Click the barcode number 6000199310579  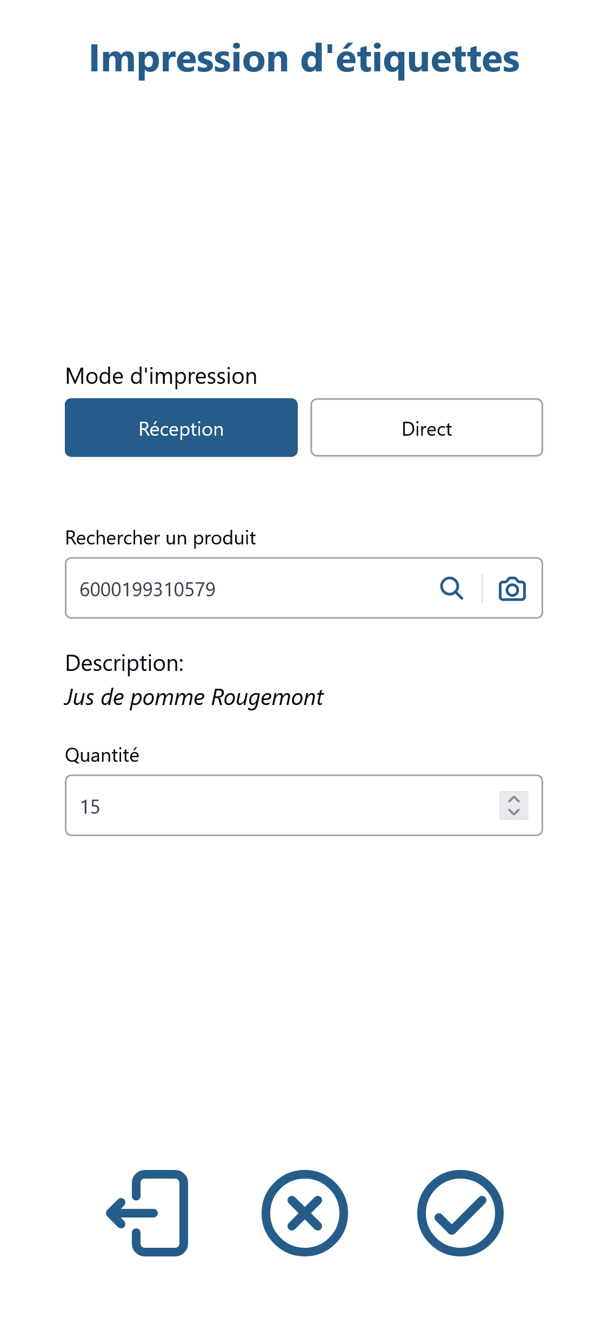(148, 589)
